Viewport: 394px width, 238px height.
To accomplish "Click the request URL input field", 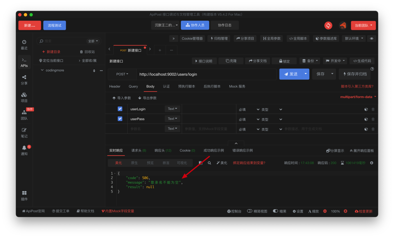I will point(207,74).
